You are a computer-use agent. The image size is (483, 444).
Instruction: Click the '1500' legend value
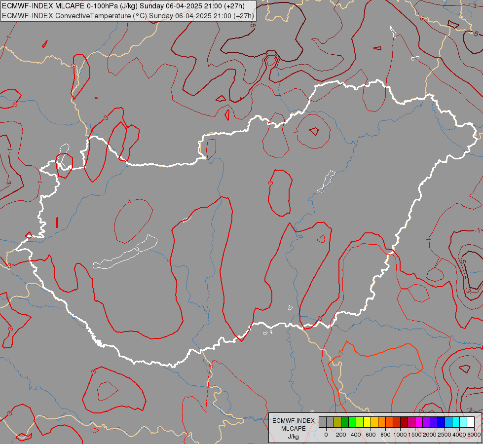415,435
